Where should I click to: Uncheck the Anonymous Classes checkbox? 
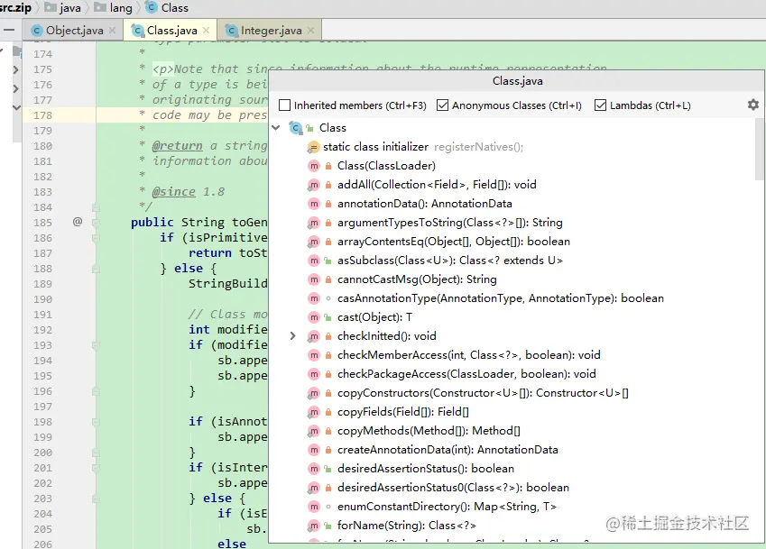(442, 105)
